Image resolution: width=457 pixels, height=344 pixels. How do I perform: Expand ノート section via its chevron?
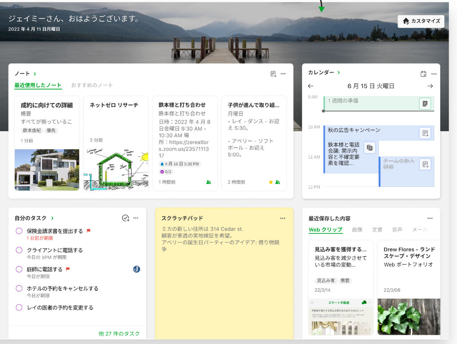35,73
